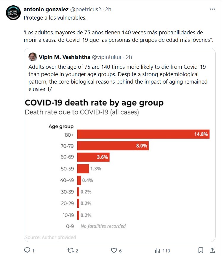
Task: Bookmark this tweet
Action: point(201,251)
